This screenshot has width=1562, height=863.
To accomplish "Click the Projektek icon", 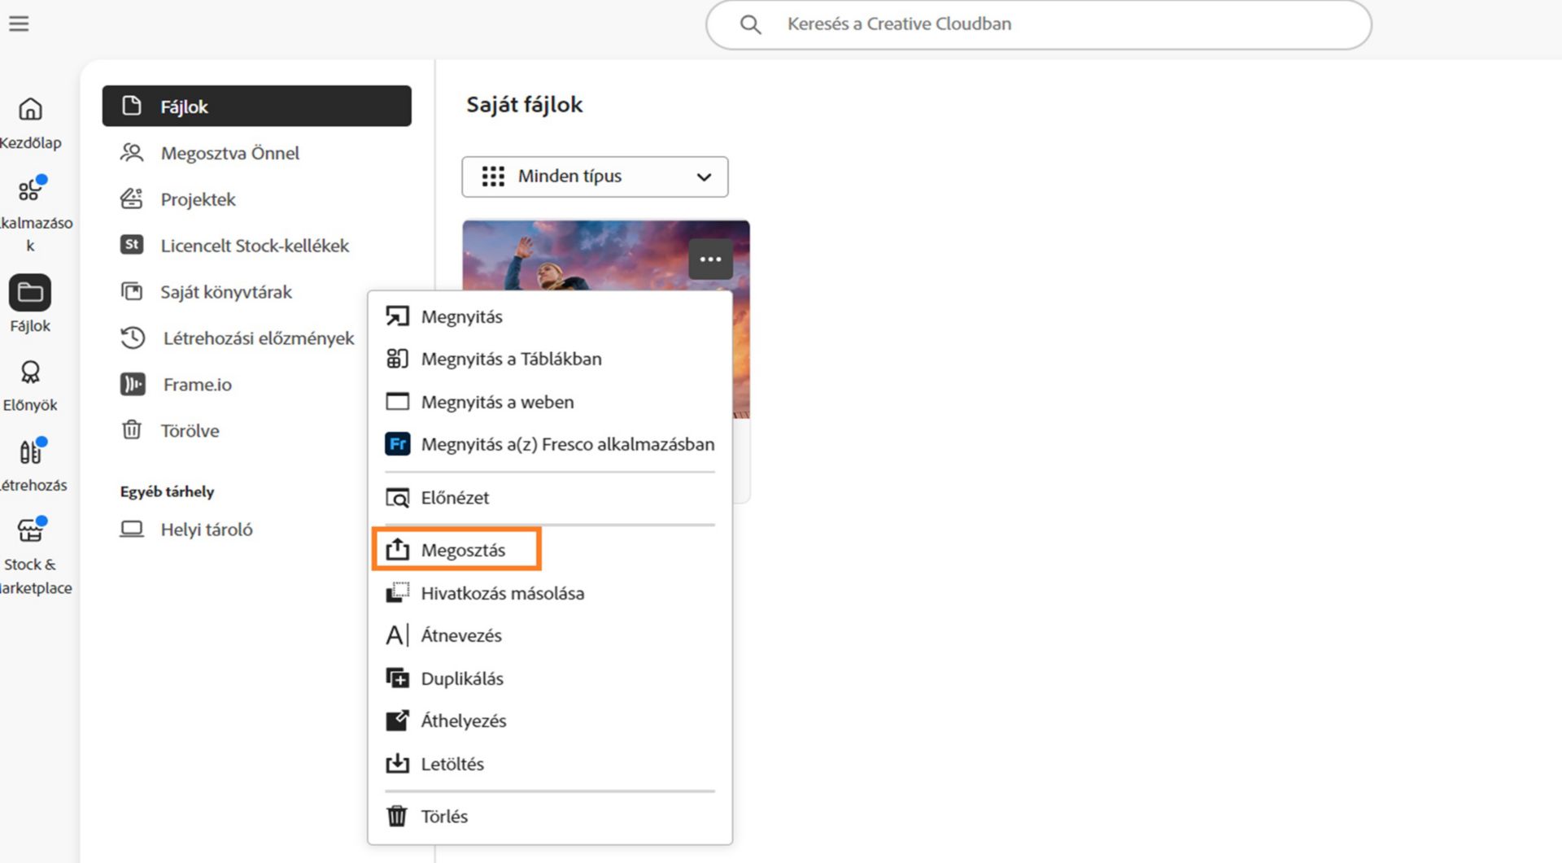I will (132, 198).
